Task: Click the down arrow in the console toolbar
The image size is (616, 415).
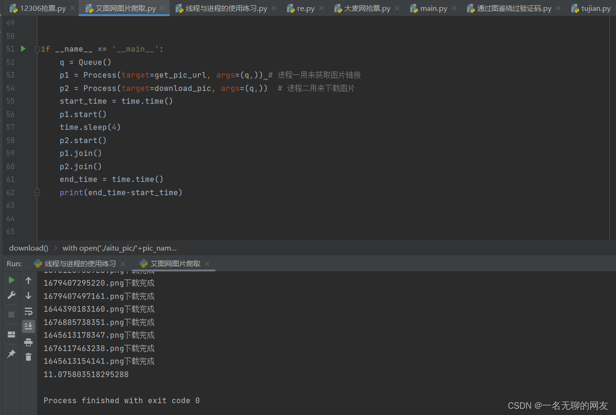Action: [x=28, y=296]
